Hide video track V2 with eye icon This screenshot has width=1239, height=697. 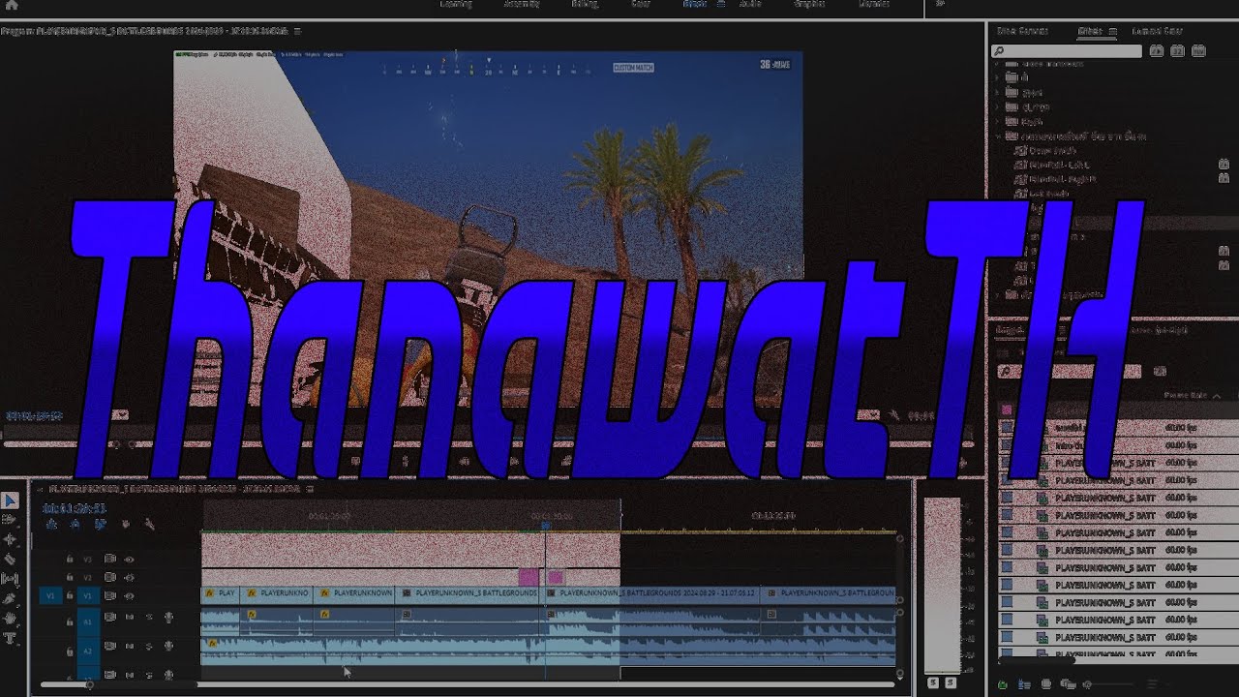tap(129, 577)
